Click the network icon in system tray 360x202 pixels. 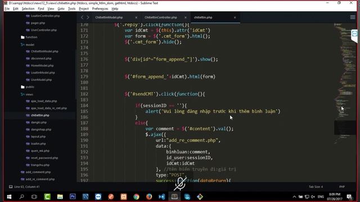(307, 197)
